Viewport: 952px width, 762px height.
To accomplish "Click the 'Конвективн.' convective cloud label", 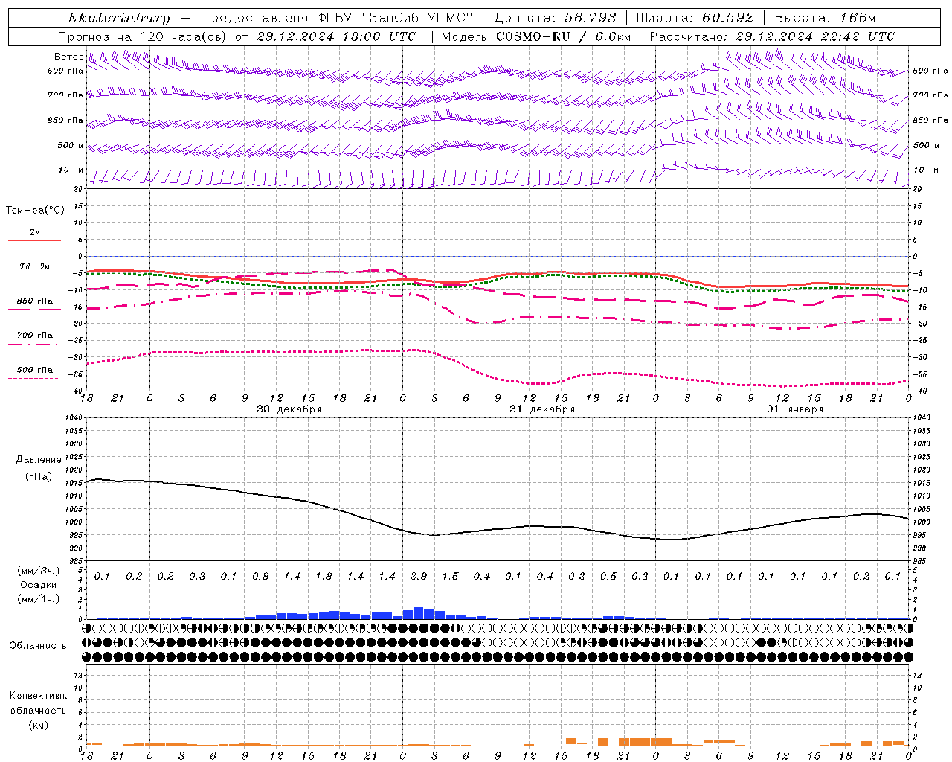I will (x=39, y=696).
